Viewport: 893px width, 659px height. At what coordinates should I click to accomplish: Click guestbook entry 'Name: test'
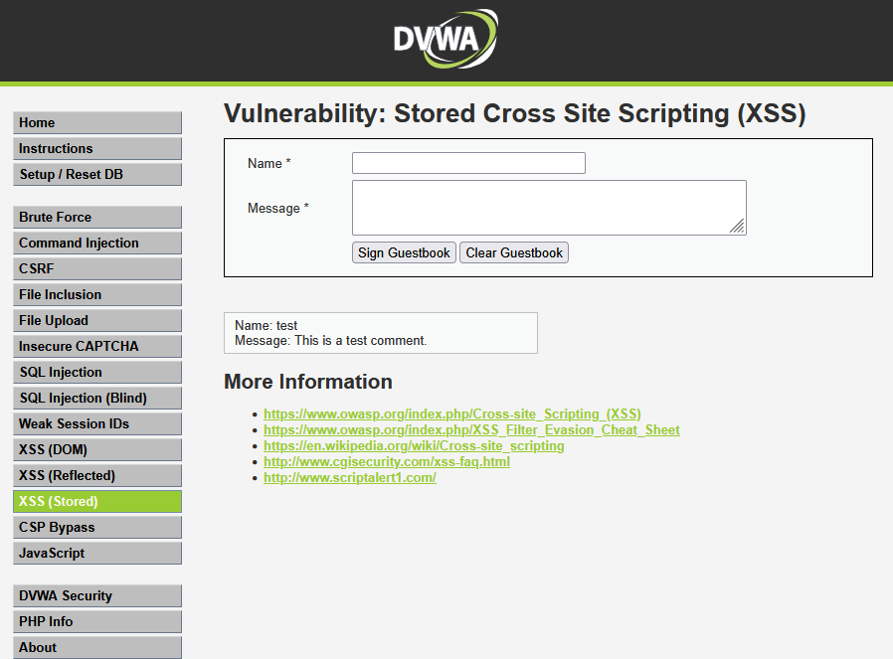coord(266,325)
